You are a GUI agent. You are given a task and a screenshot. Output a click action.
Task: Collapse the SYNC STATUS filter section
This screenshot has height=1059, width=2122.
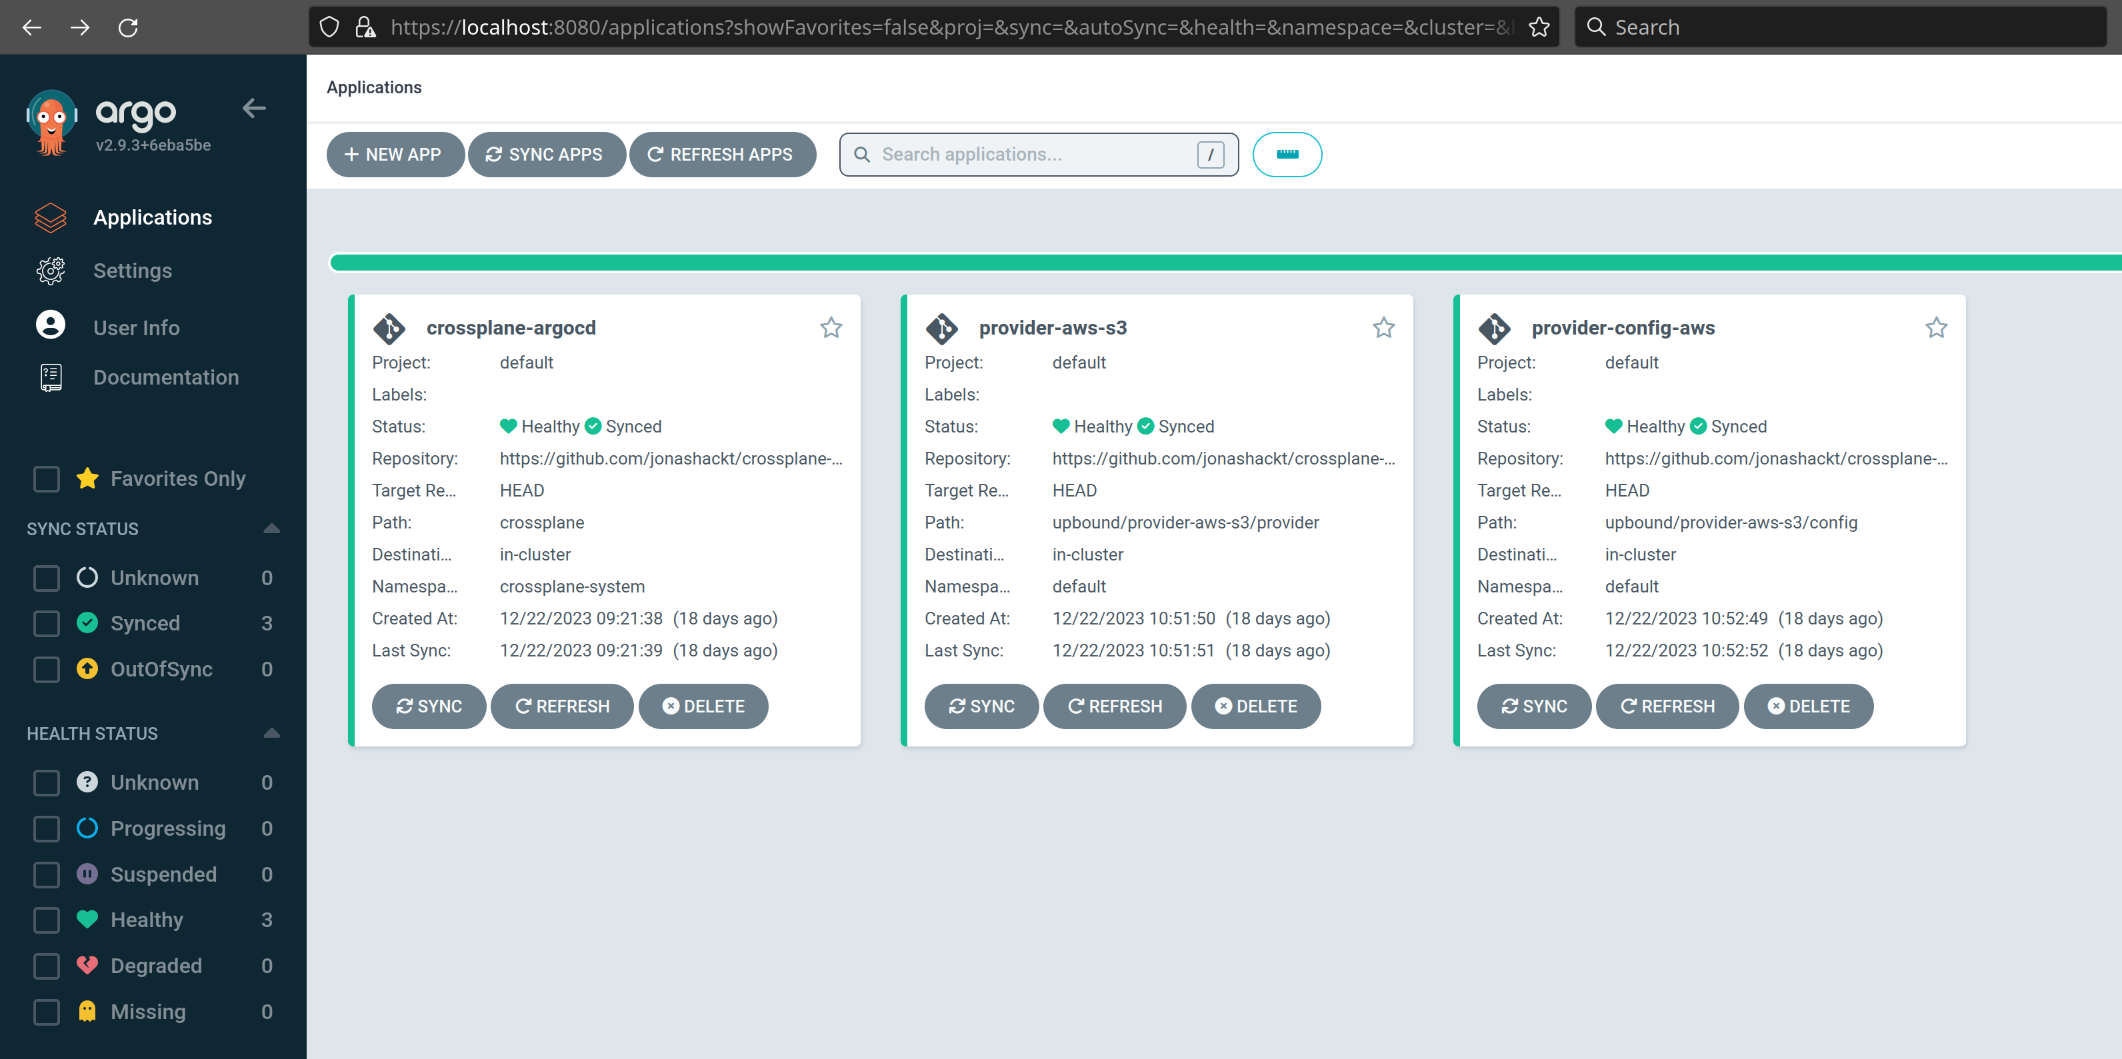click(x=271, y=529)
